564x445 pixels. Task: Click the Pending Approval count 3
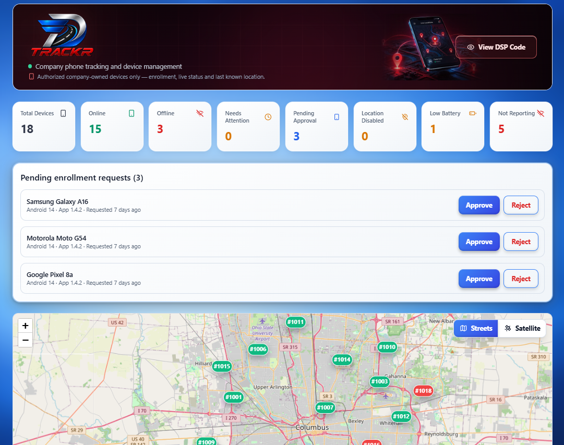[296, 136]
